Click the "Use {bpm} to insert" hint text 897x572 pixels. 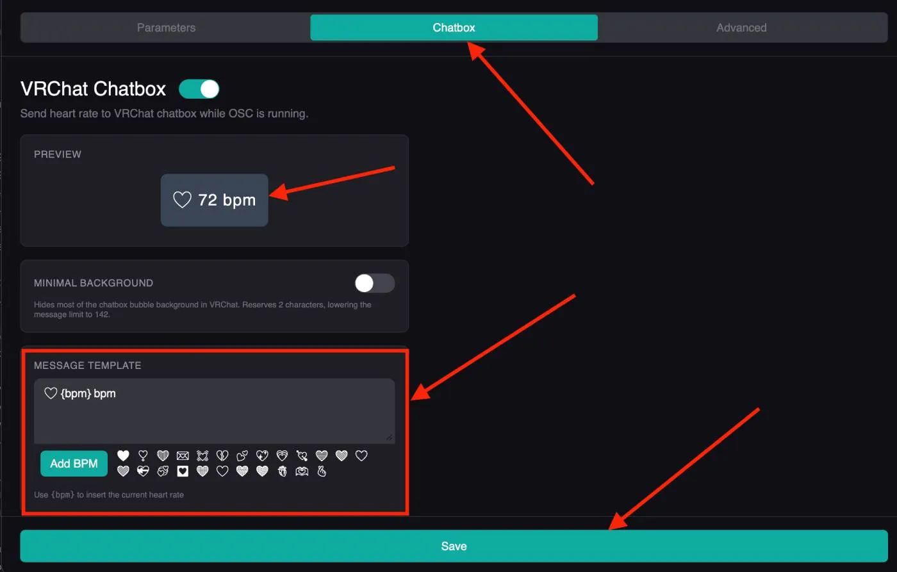pos(109,494)
